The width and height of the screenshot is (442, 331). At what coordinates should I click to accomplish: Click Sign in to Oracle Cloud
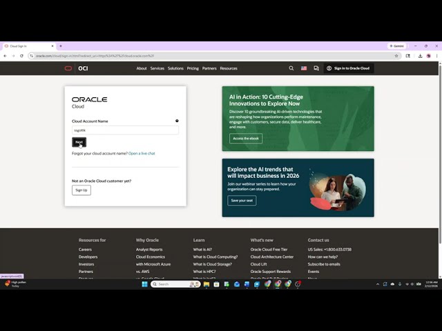(349, 68)
